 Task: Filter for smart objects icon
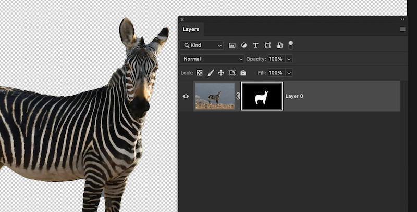(279, 45)
